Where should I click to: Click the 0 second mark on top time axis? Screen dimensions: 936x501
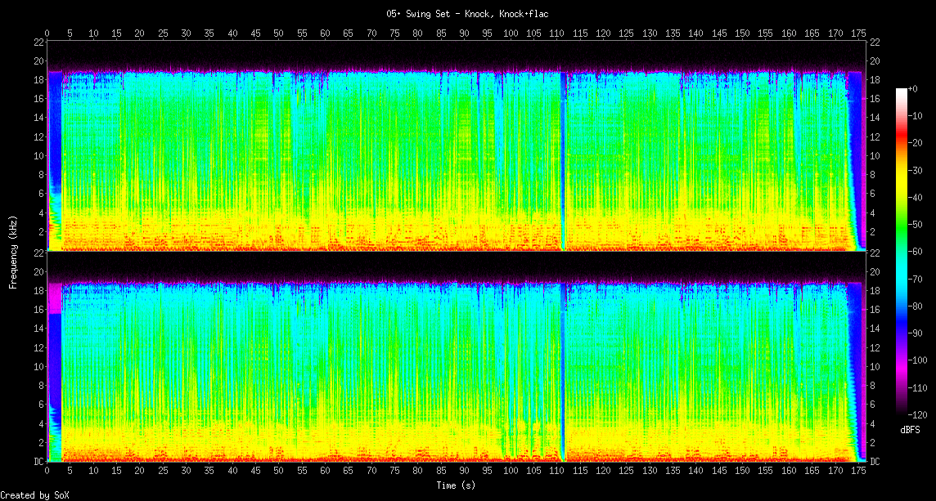[x=47, y=34]
